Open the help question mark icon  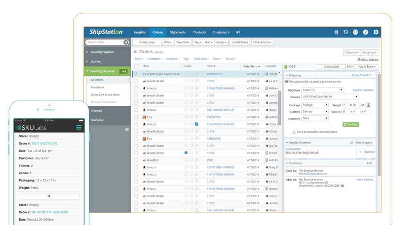(x=366, y=32)
